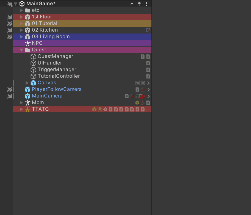Click the yellow cube component icon on Mom
The width and height of the screenshot is (251, 215).
137,103
